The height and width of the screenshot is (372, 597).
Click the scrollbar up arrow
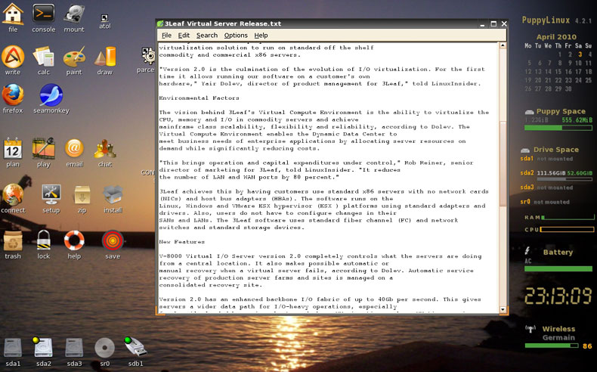[x=503, y=45]
